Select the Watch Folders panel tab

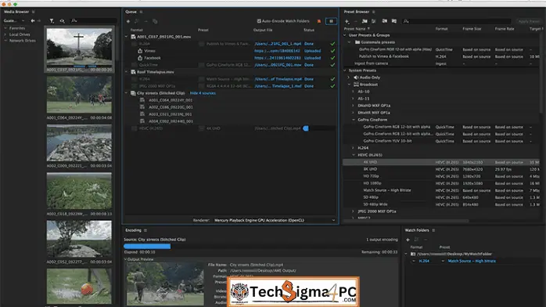[x=417, y=230]
